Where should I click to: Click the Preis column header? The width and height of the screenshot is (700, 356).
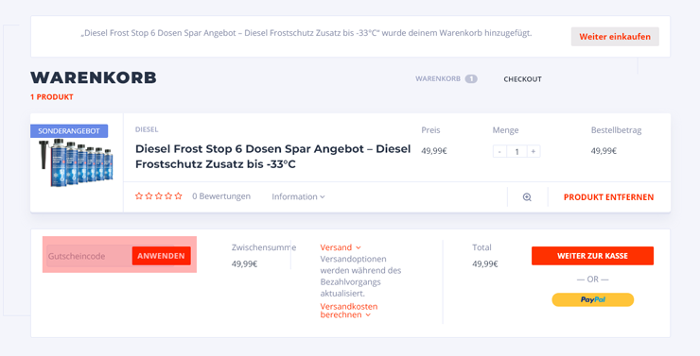click(x=430, y=130)
